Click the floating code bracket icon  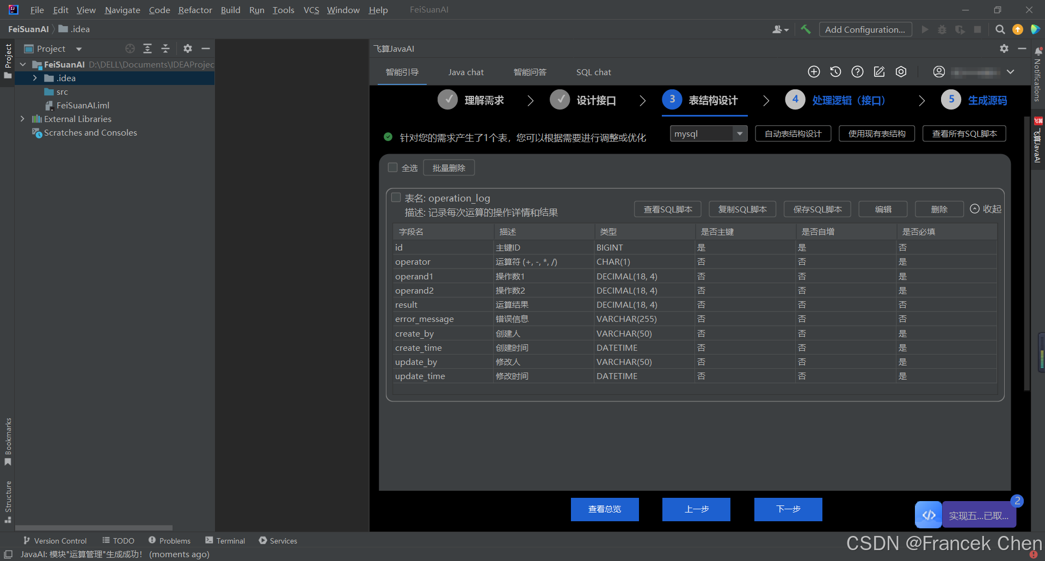point(929,515)
